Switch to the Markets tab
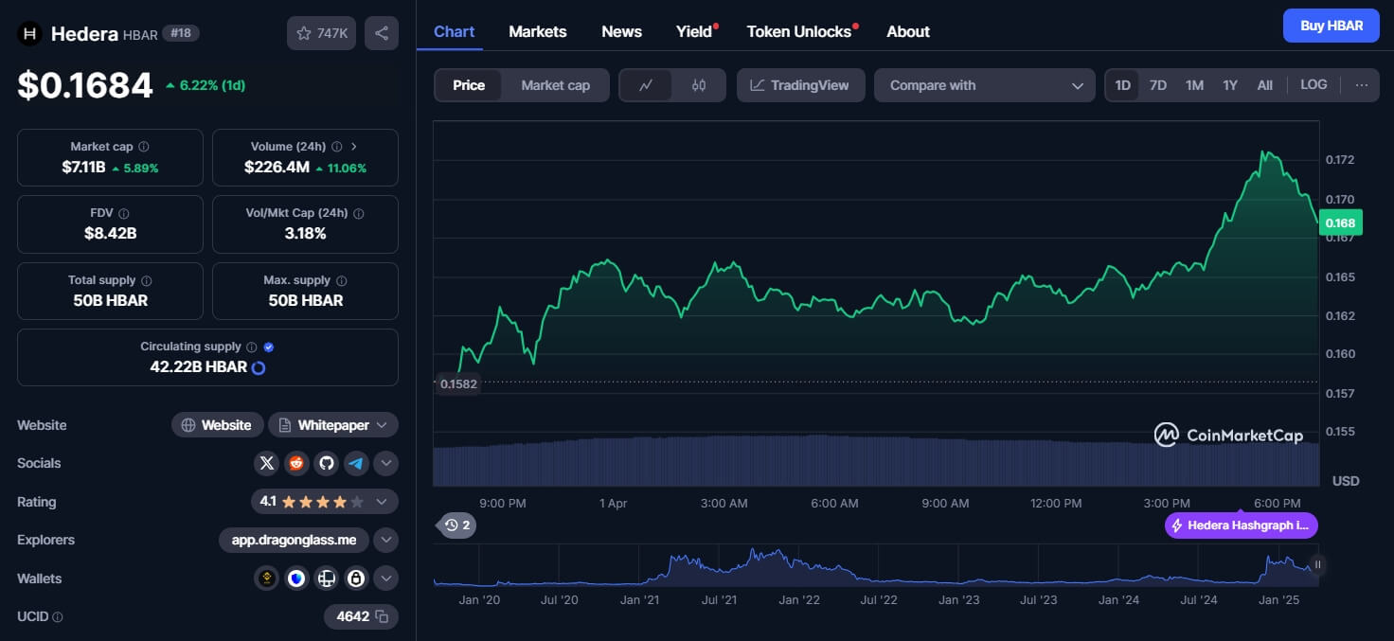The image size is (1394, 641). click(x=537, y=31)
